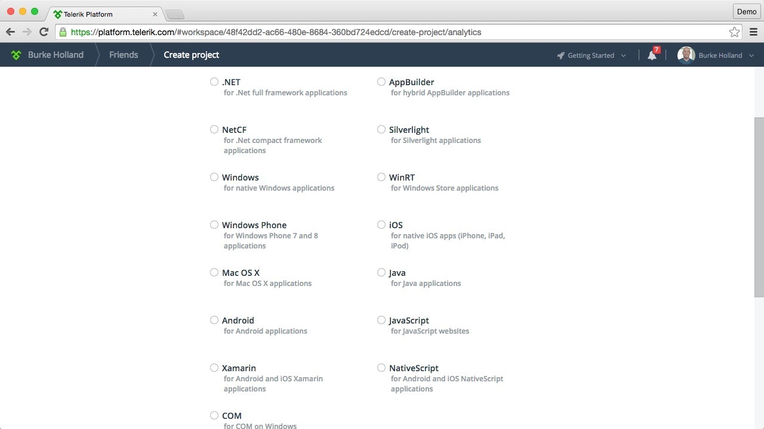Click the Demo button in the title bar
Screen dimensions: 764x429
746,11
